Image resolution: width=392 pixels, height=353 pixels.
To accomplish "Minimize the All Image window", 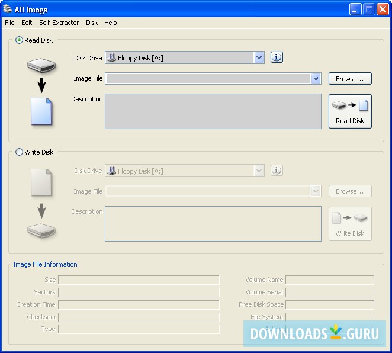I will 355,9.
